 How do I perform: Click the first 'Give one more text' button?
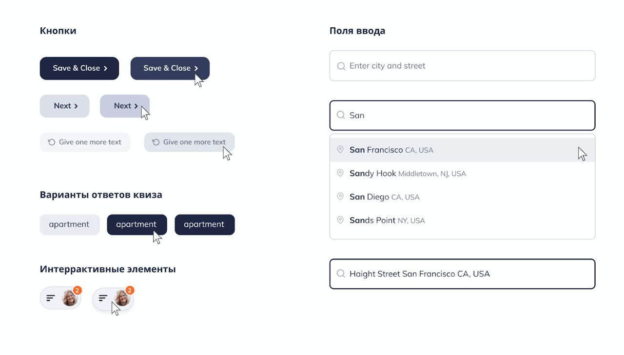(85, 142)
